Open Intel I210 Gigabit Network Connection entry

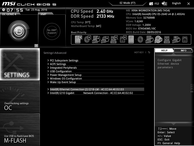(96, 93)
